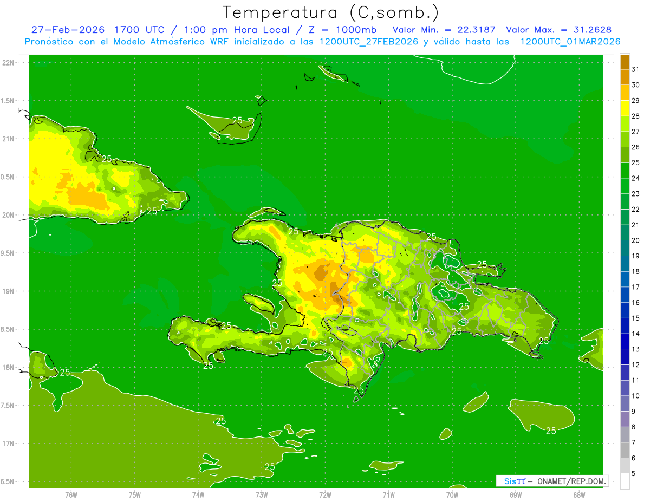Click the dark orange legend swatch above 31

tap(625, 62)
